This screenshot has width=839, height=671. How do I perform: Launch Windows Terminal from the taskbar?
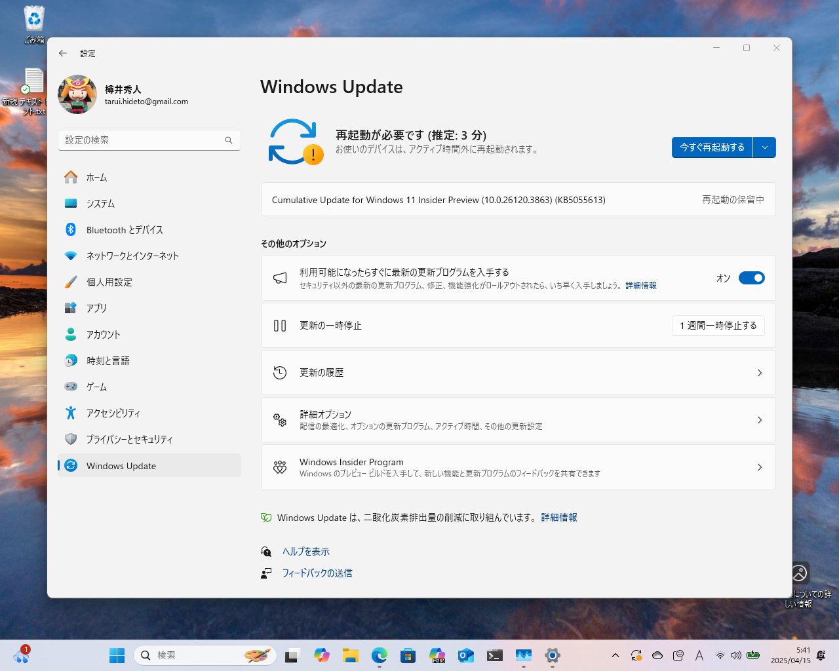494,655
